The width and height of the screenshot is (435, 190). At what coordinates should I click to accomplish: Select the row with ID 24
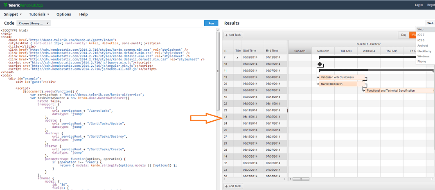click(255, 123)
